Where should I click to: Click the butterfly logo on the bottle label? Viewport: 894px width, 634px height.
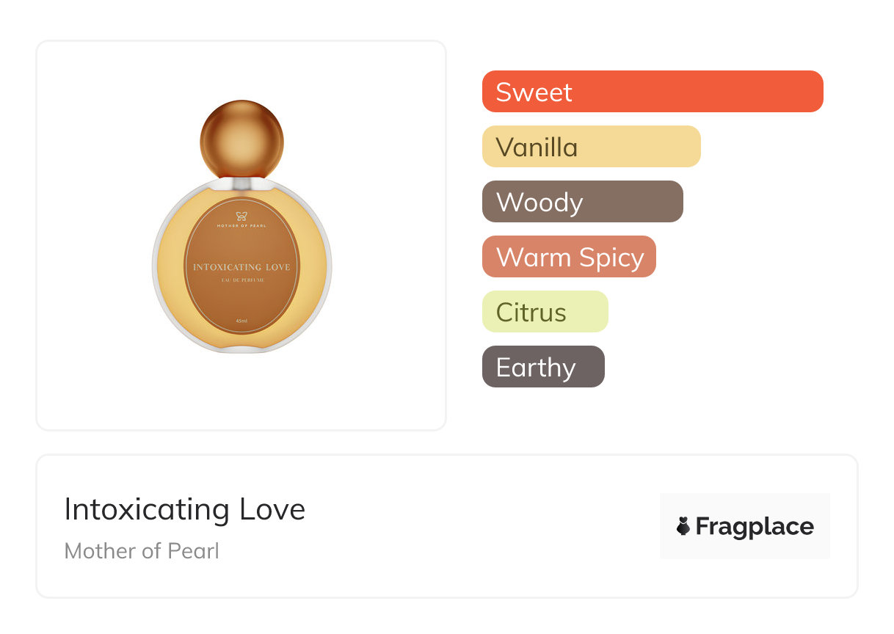(x=241, y=216)
